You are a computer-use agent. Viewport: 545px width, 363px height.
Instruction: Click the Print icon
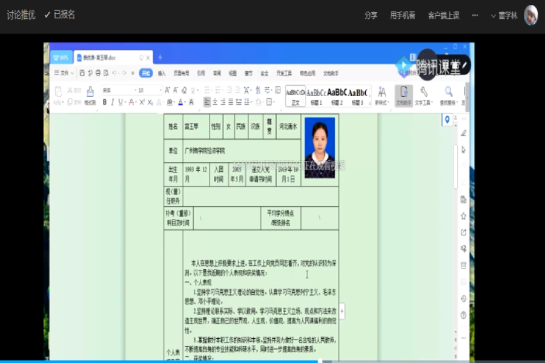coord(97,73)
